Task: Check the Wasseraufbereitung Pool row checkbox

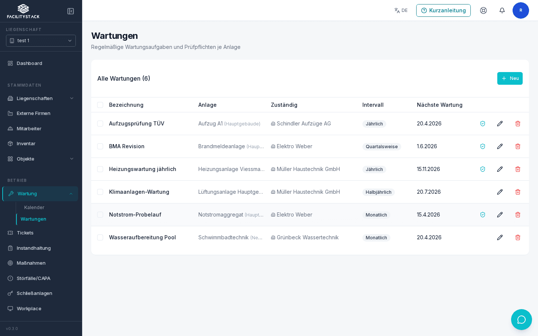Action: click(x=100, y=237)
